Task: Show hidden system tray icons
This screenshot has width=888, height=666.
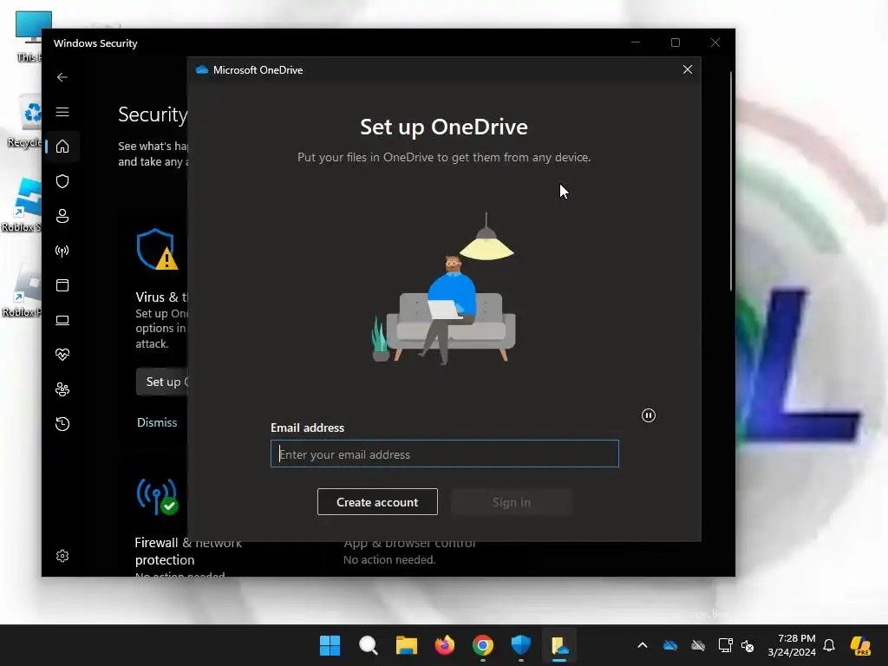Action: pyautogui.click(x=643, y=645)
